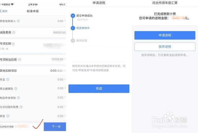The height and width of the screenshot is (133, 198).
Task: Tap the help icon beside 其他 row
Action: pos(8,116)
